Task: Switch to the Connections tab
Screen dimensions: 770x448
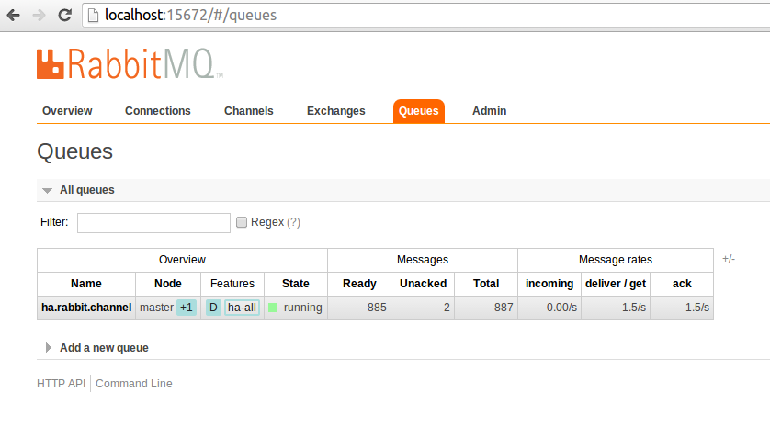Action: 158,111
